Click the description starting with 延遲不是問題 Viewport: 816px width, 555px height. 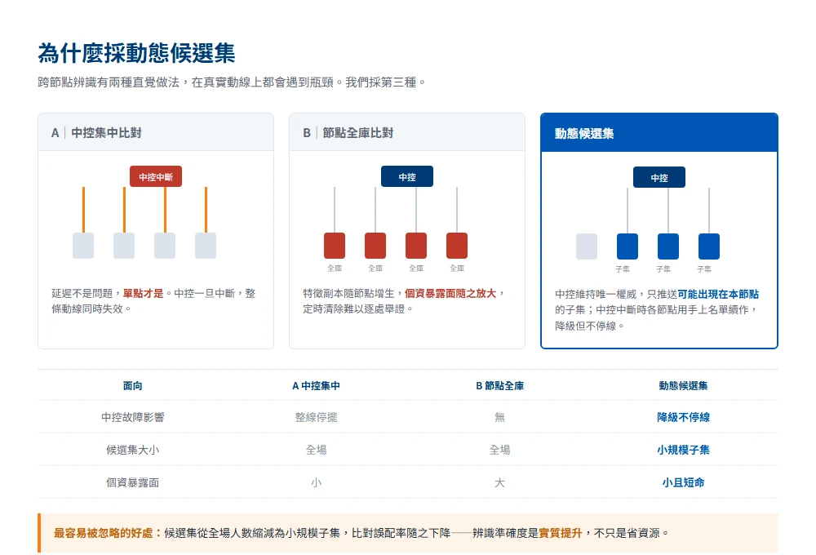pyautogui.click(x=154, y=301)
